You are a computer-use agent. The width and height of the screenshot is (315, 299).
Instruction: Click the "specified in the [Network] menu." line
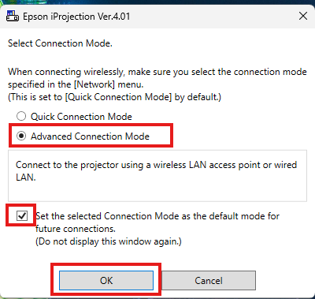(x=76, y=84)
